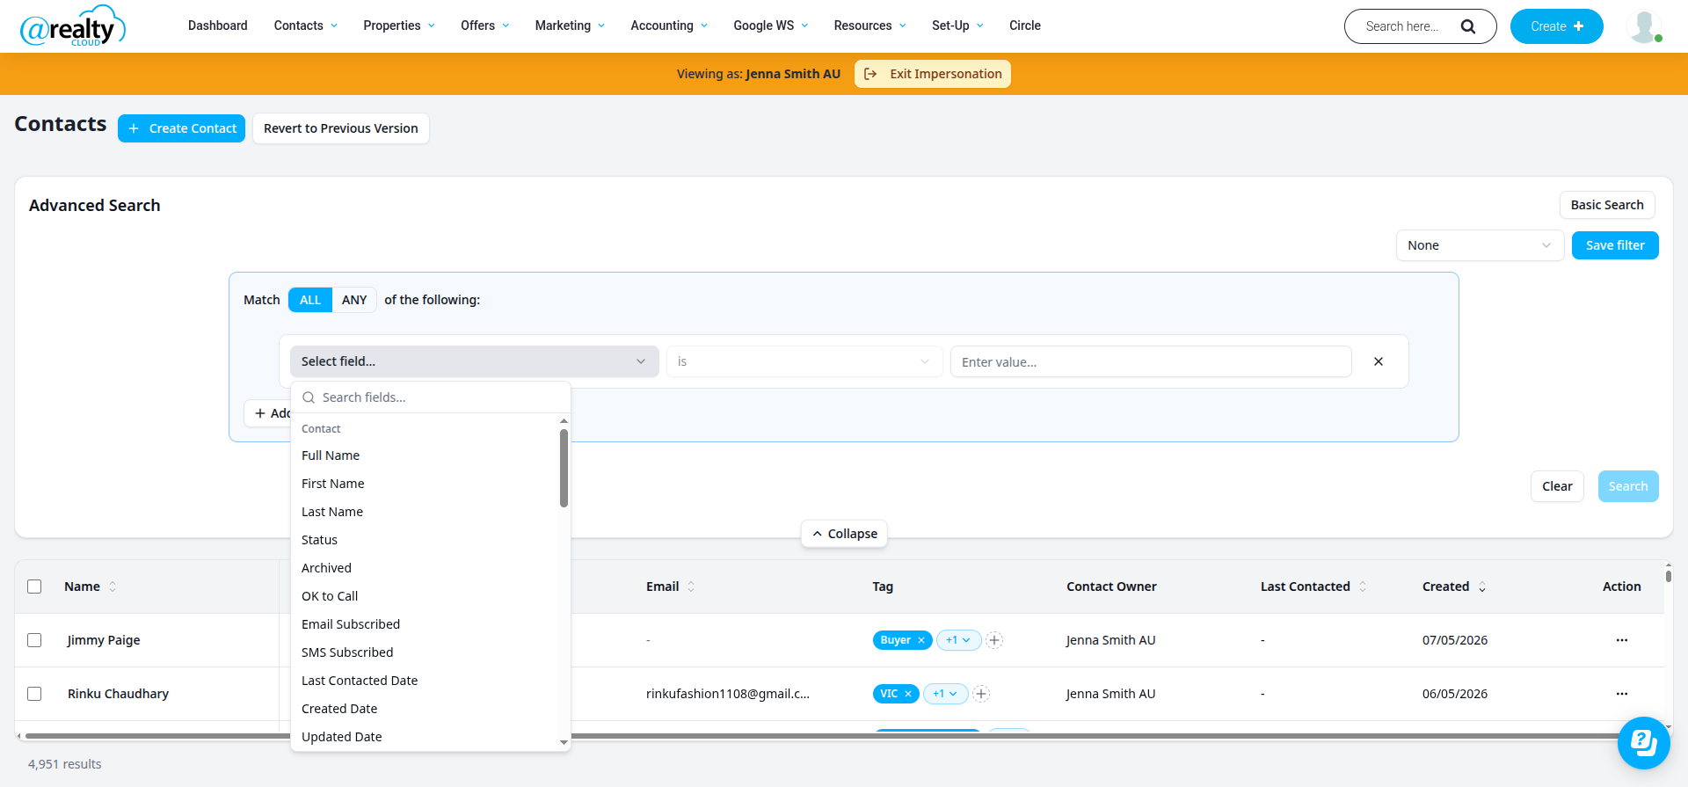
Task: Choose Created Date field option
Action: pyautogui.click(x=426, y=709)
